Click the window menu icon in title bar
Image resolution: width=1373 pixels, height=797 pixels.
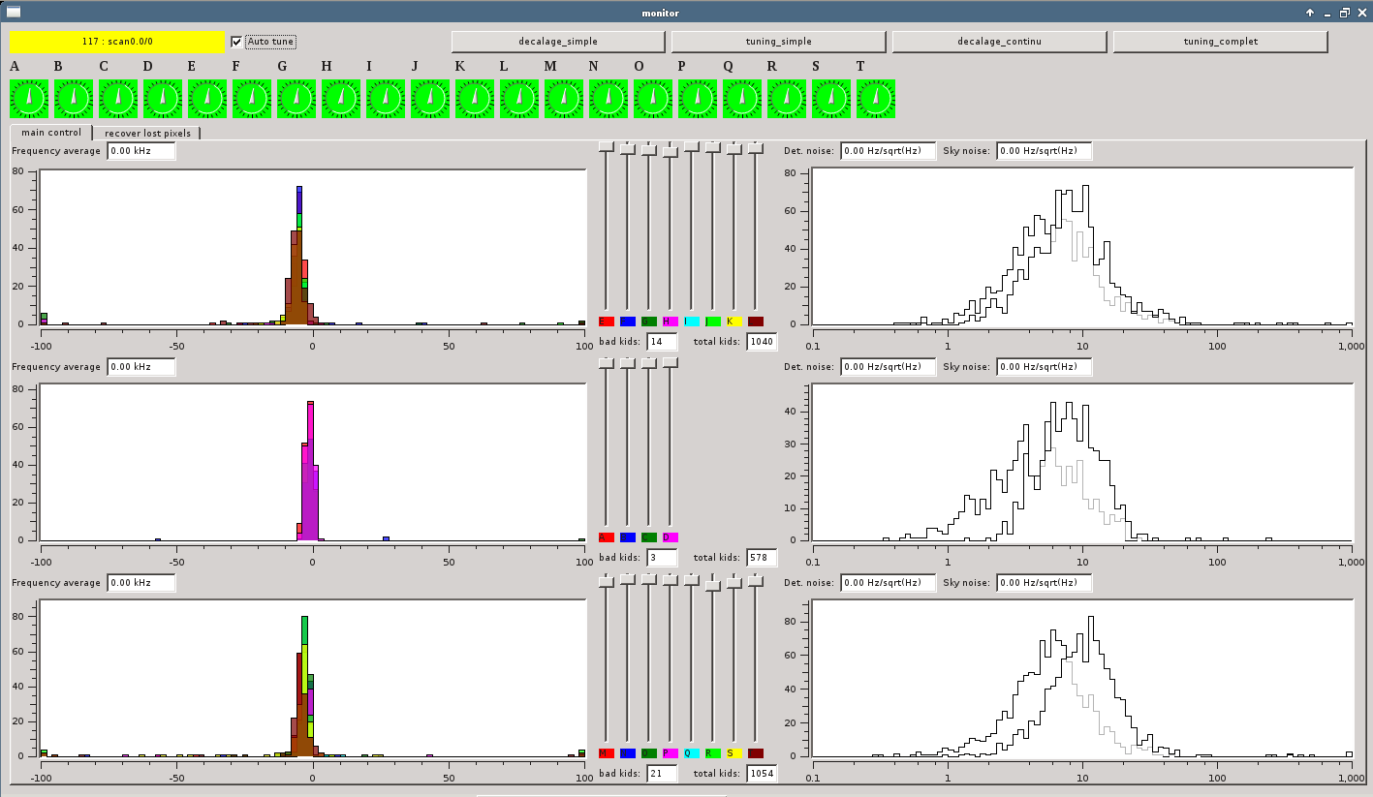14,12
